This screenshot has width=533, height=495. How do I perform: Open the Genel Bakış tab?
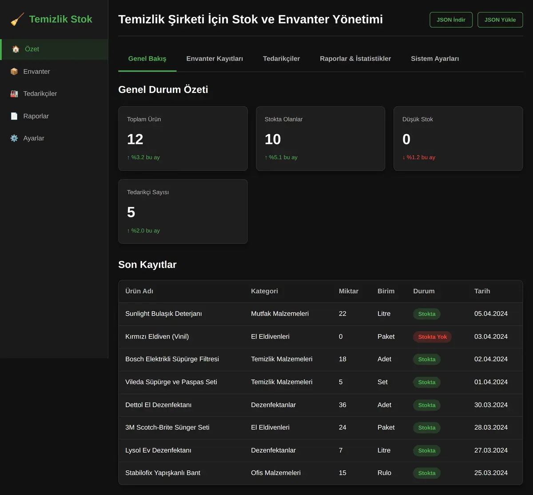coord(147,59)
